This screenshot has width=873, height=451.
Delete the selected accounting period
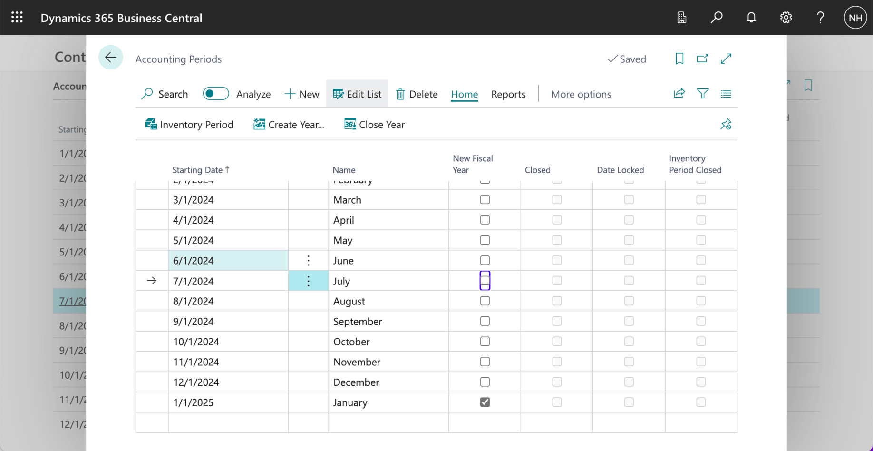[x=417, y=94]
